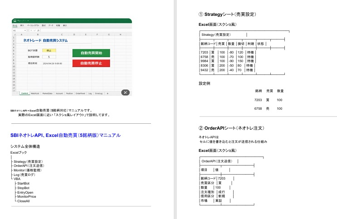337x219 pixels.
Task: Open the ホーム ribbon tab
Action: [x=15, y=25]
